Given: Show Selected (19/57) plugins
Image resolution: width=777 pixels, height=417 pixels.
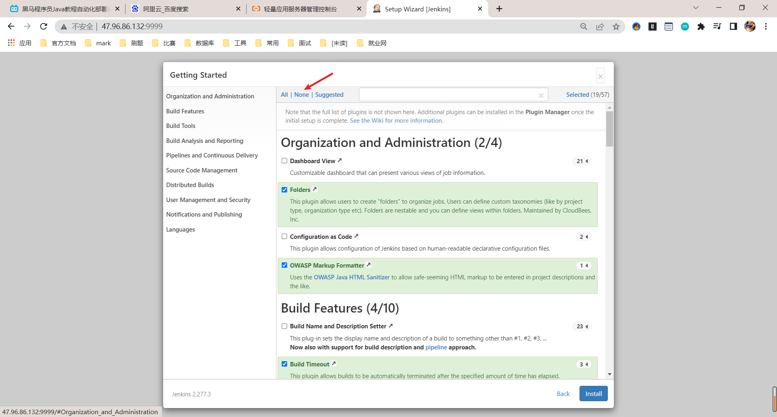Looking at the screenshot, I should click(587, 95).
